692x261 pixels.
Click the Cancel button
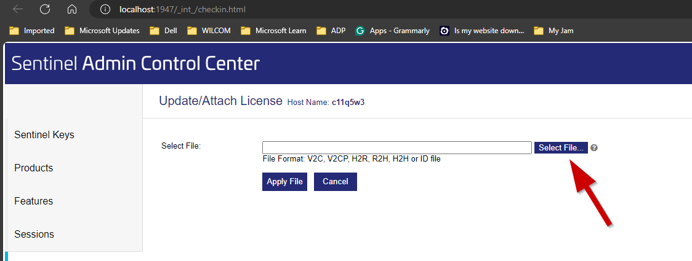336,182
